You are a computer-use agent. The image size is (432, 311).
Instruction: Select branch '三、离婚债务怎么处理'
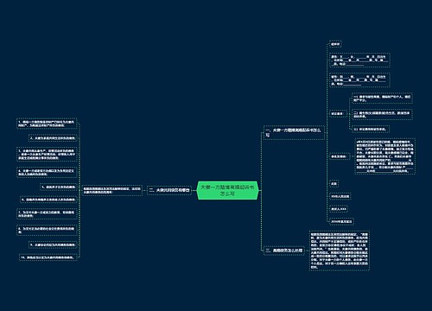point(284,251)
